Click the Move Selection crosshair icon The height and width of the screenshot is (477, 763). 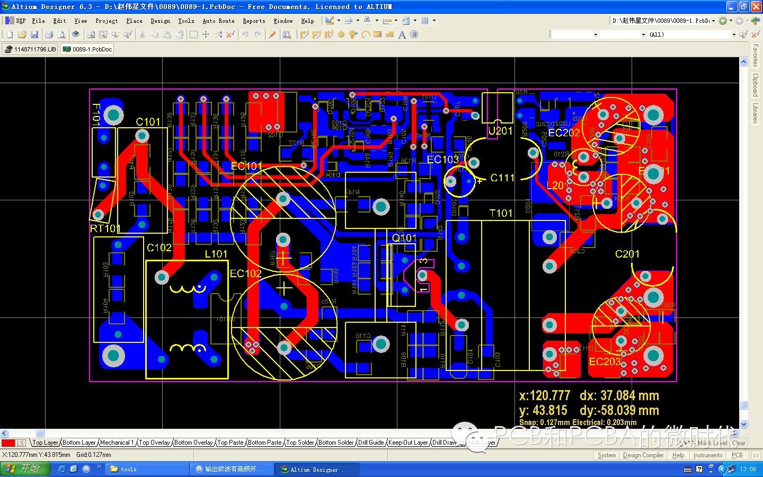(x=206, y=34)
